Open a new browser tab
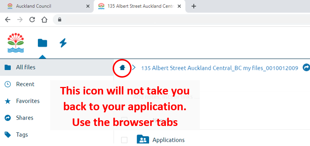310x146 pixels. pyautogui.click(x=194, y=6)
